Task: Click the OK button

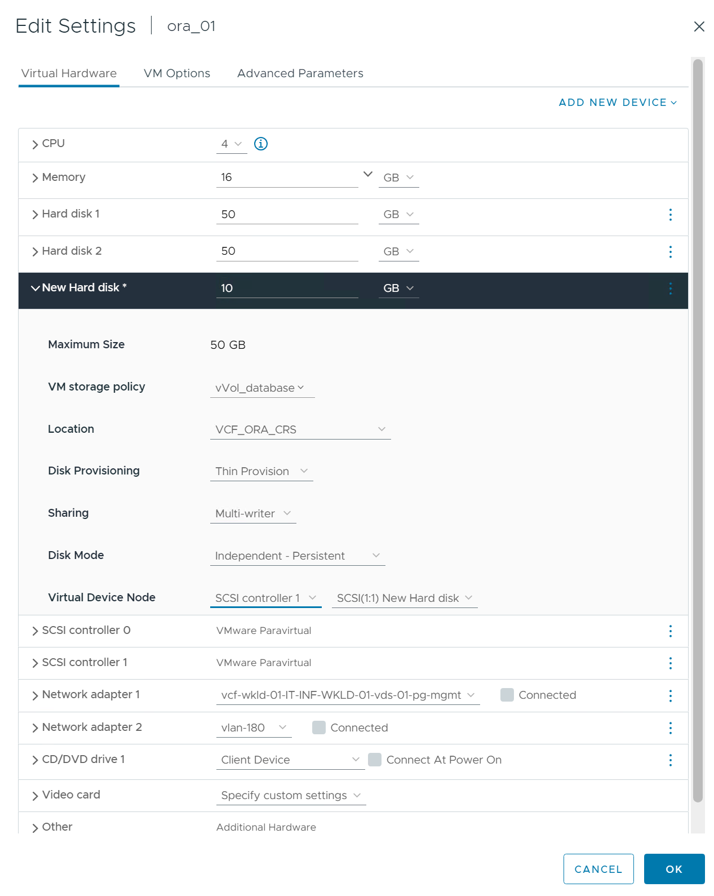Action: tap(674, 869)
